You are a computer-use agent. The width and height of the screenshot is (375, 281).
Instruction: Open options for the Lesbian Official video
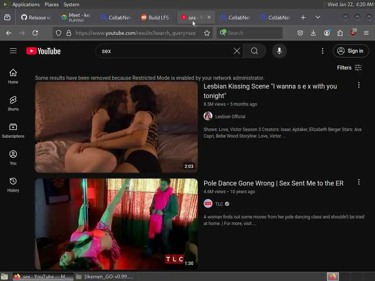[359, 85]
